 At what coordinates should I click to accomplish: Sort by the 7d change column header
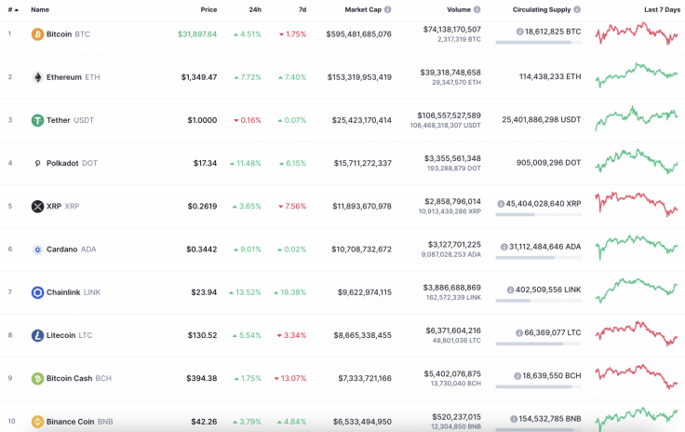(302, 9)
